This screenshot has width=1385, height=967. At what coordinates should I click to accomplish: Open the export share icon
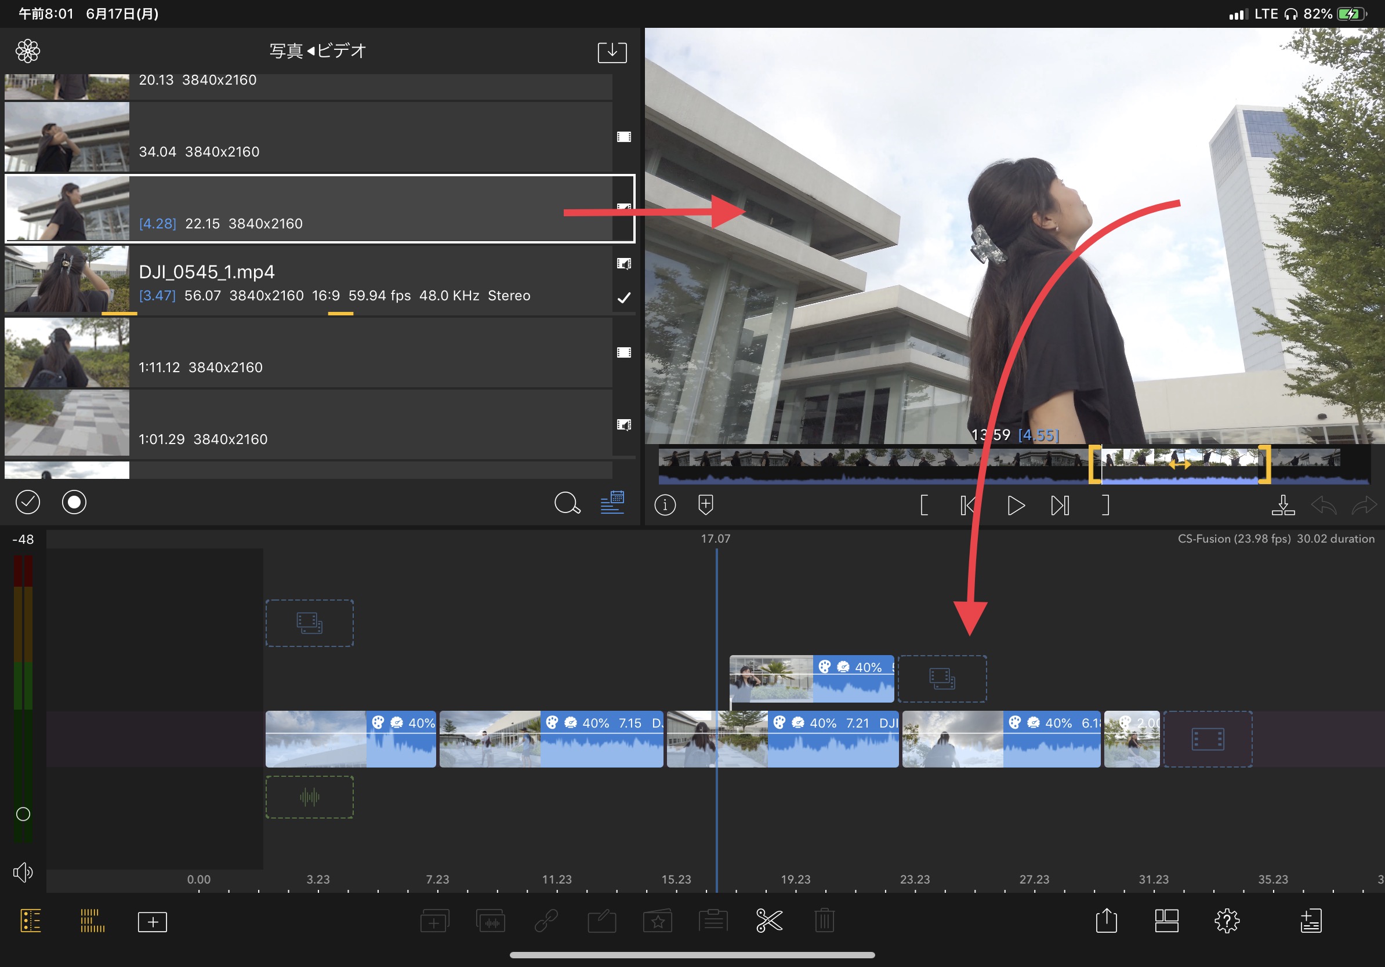[1105, 921]
